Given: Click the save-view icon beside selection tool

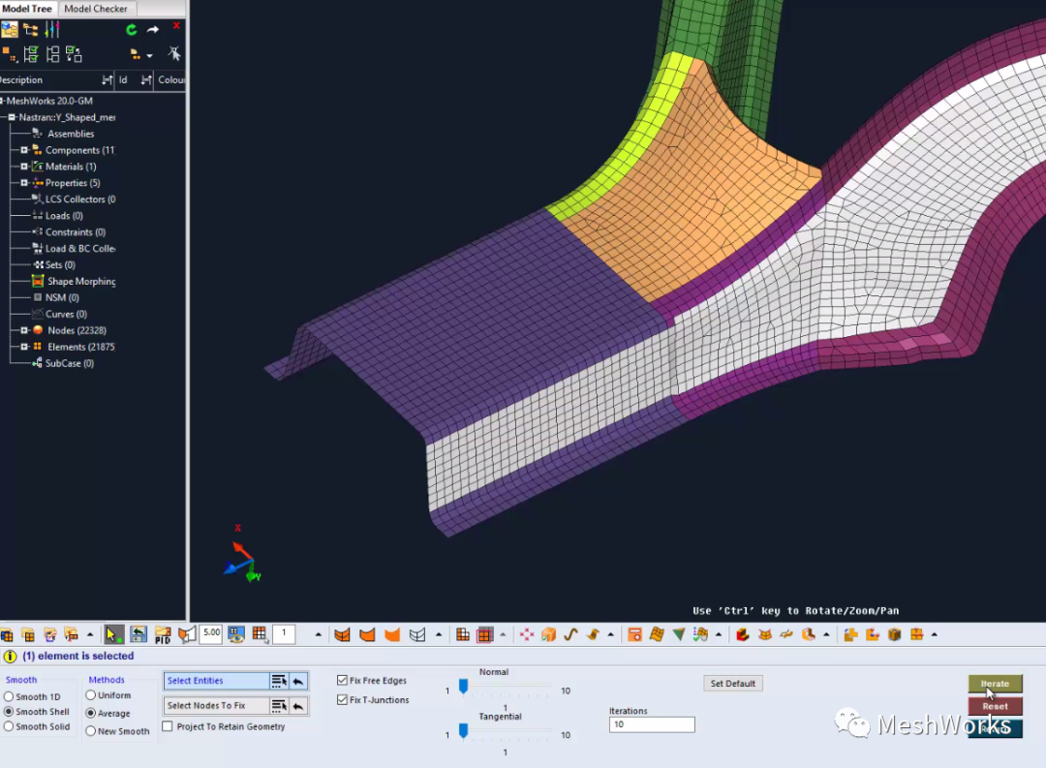Looking at the screenshot, I should point(138,634).
